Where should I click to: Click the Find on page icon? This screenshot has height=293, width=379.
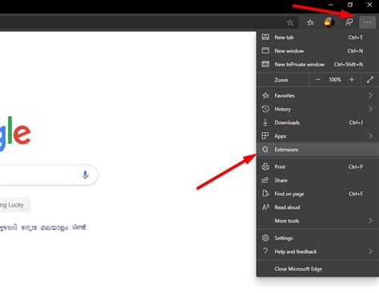(265, 193)
